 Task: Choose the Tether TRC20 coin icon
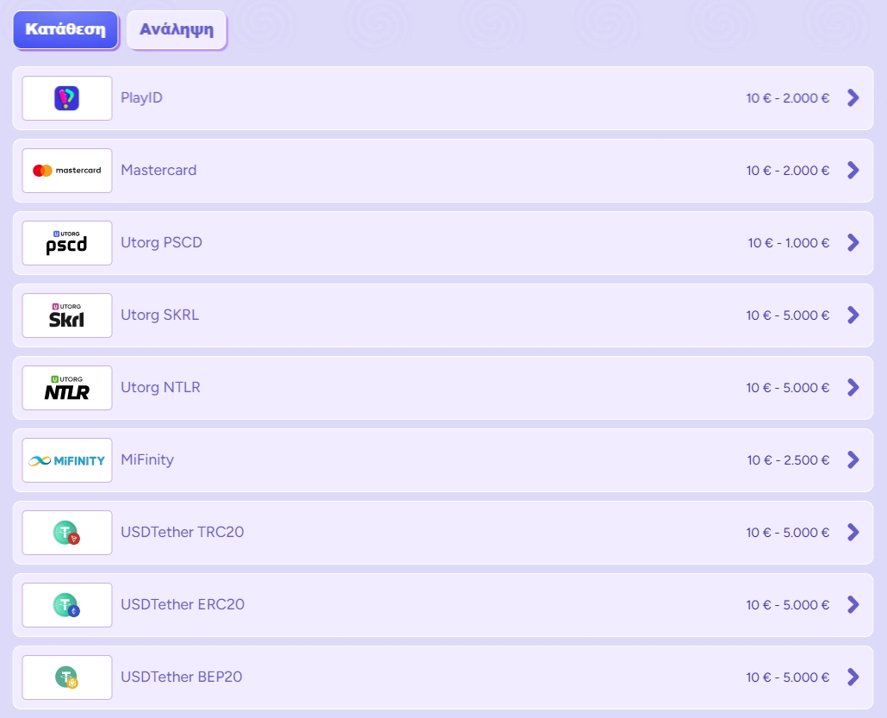tap(66, 533)
